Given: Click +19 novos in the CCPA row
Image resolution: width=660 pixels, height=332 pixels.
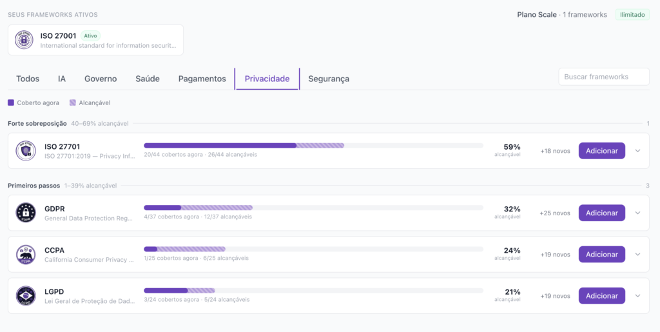Looking at the screenshot, I should coord(555,255).
